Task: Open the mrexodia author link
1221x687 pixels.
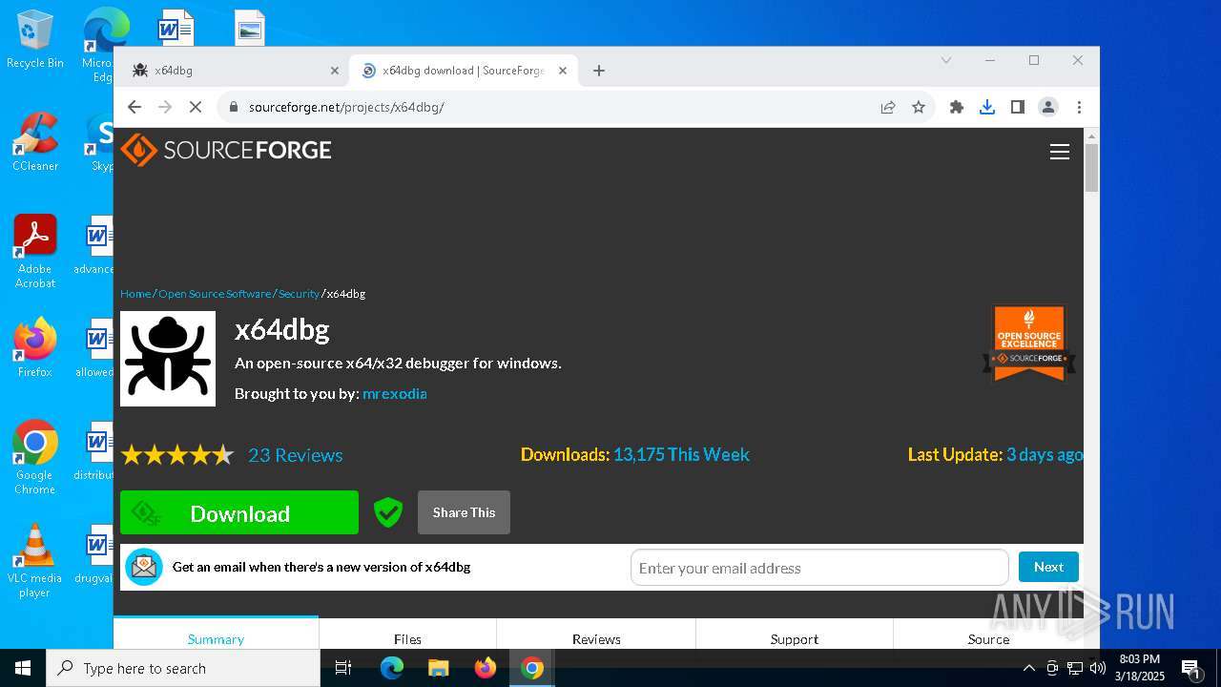Action: 394,393
